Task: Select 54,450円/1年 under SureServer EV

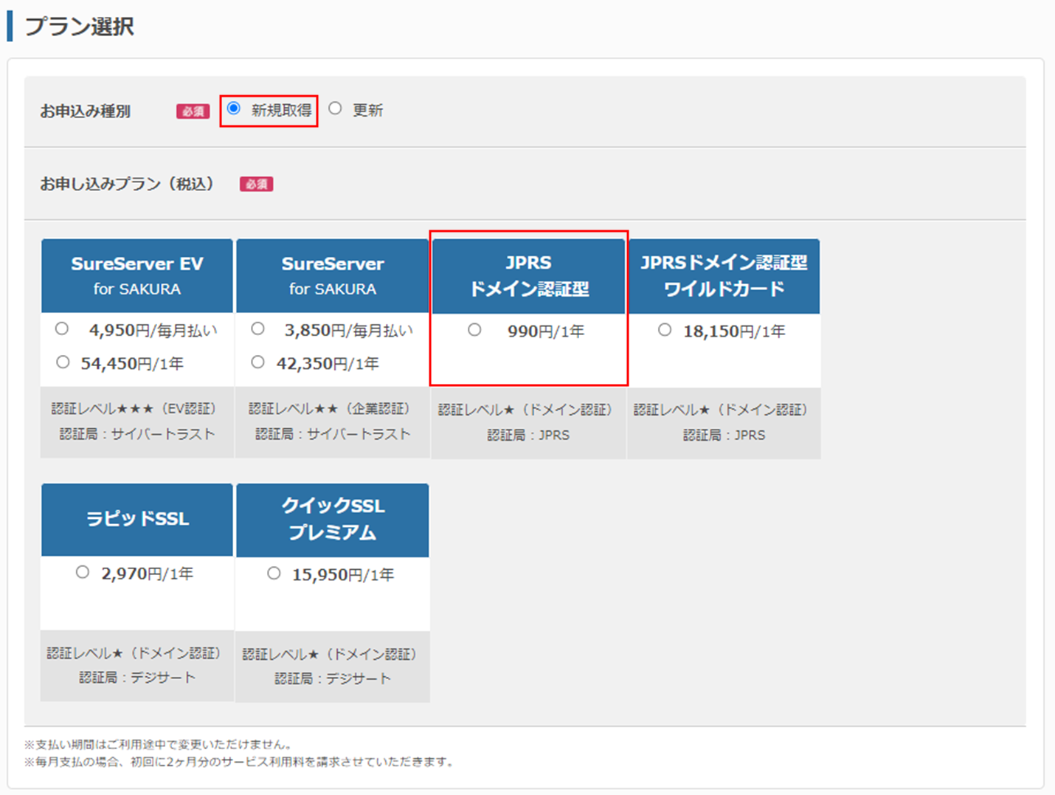Action: pyautogui.click(x=62, y=361)
